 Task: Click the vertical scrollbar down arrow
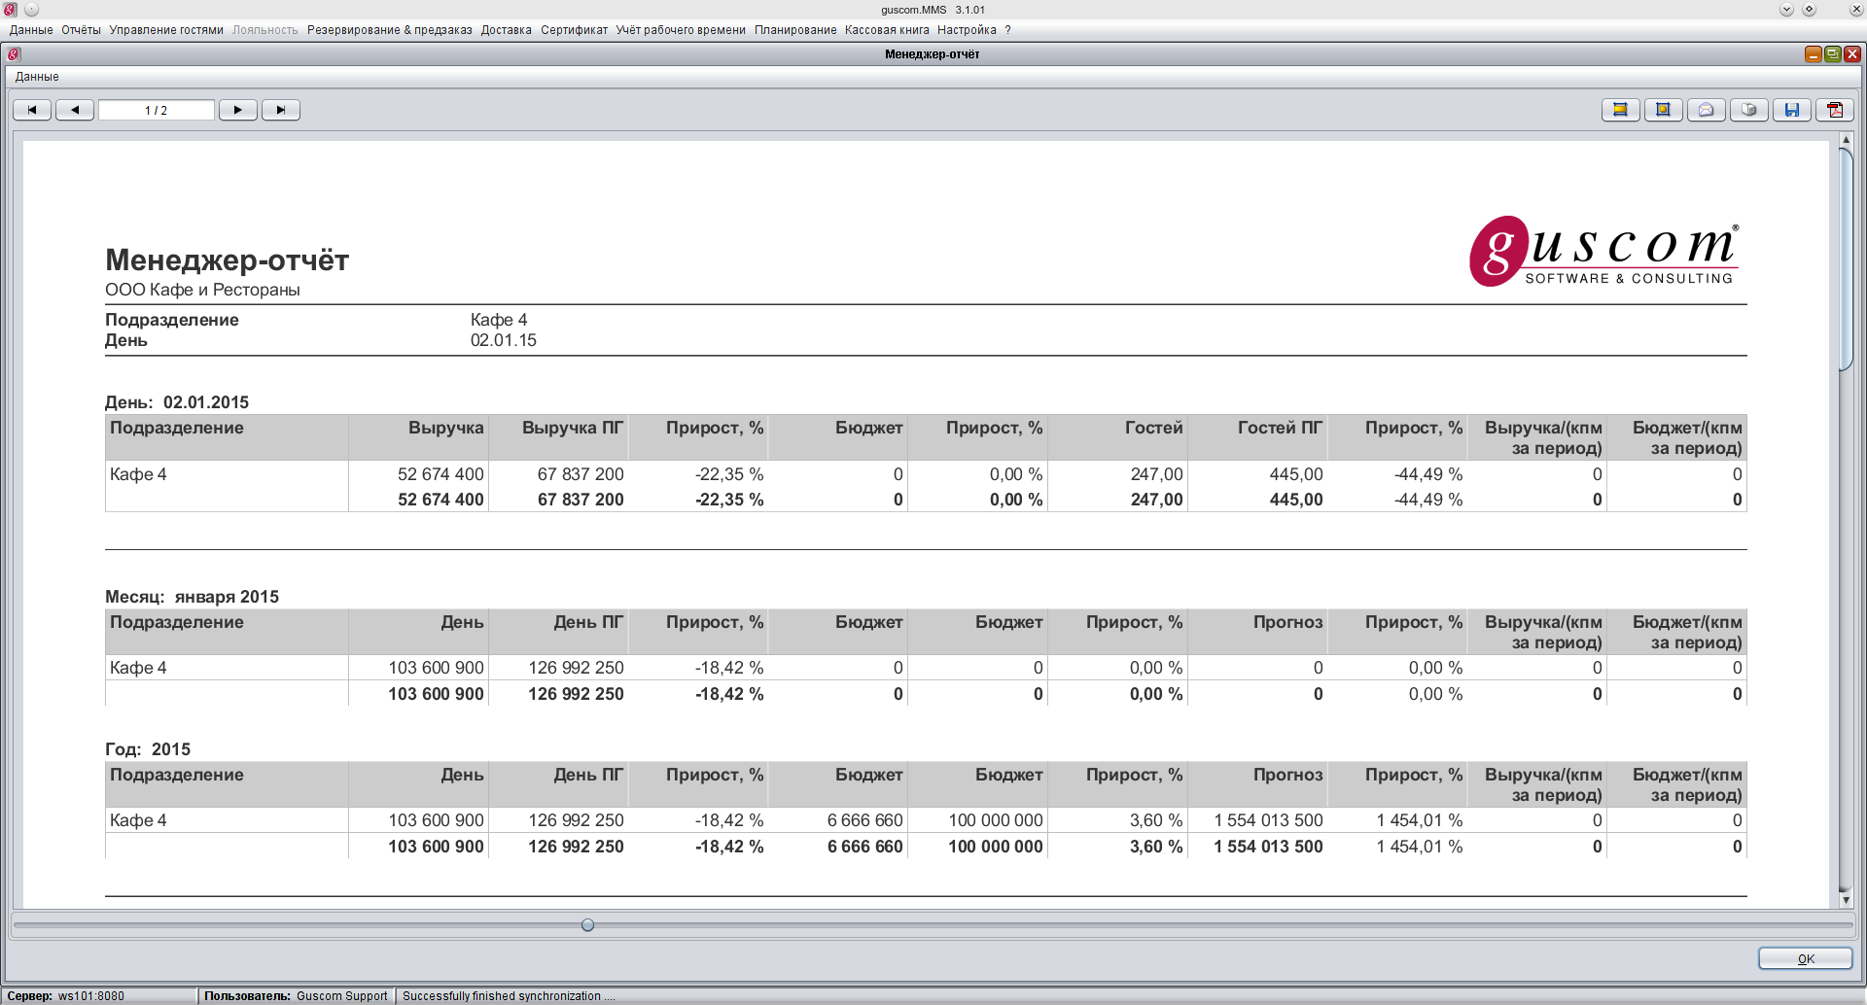[1846, 900]
